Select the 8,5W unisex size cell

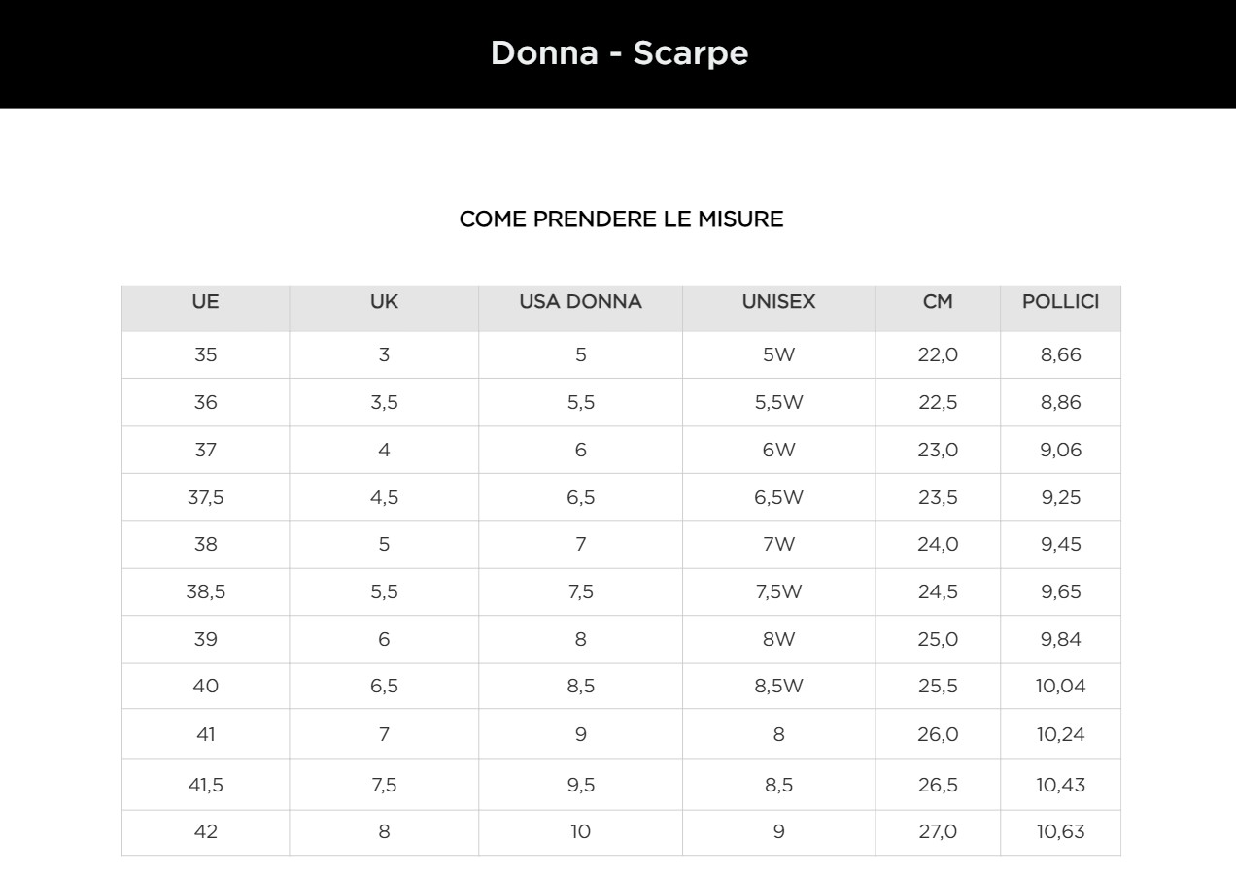[x=778, y=686]
